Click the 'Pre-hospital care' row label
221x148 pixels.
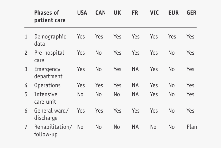click(x=49, y=56)
